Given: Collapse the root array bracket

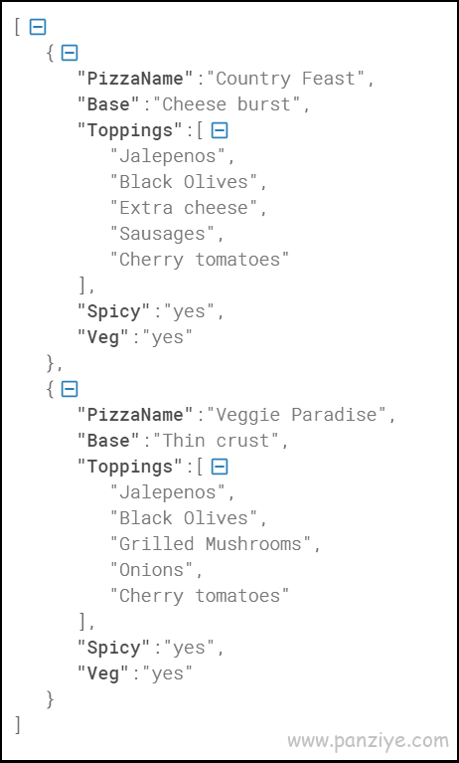Looking at the screenshot, I should click(x=38, y=27).
